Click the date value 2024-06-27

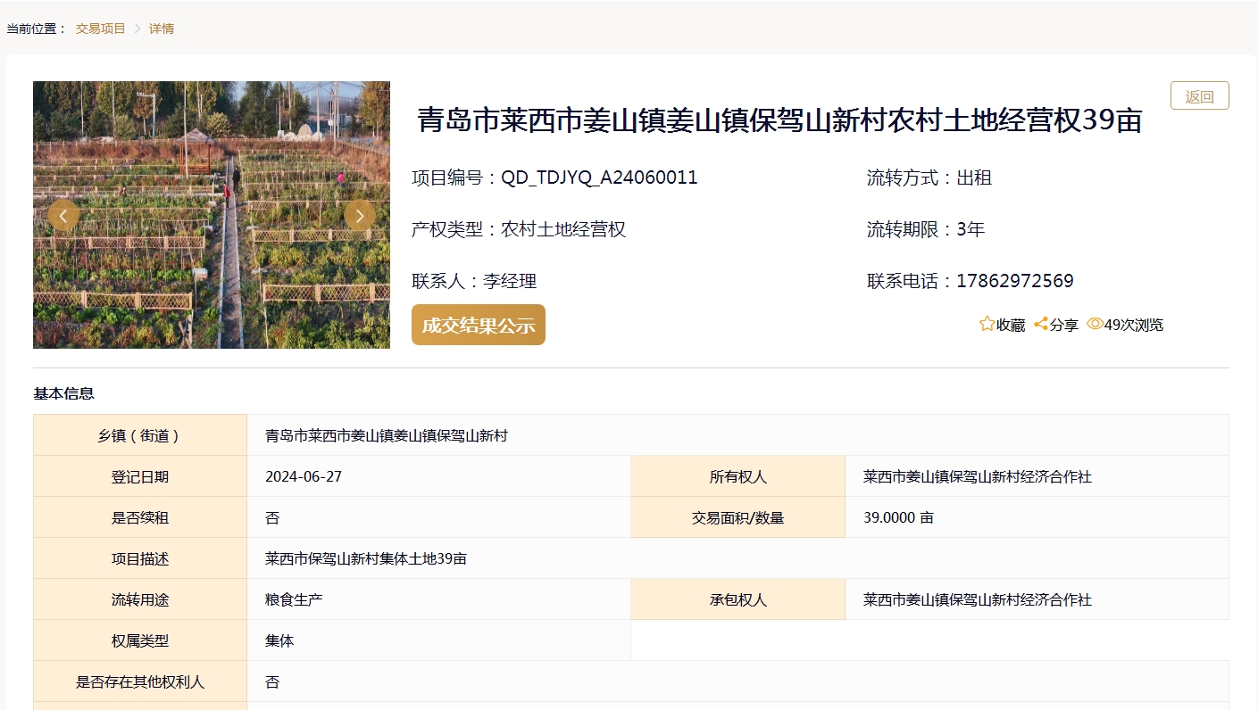click(x=304, y=476)
